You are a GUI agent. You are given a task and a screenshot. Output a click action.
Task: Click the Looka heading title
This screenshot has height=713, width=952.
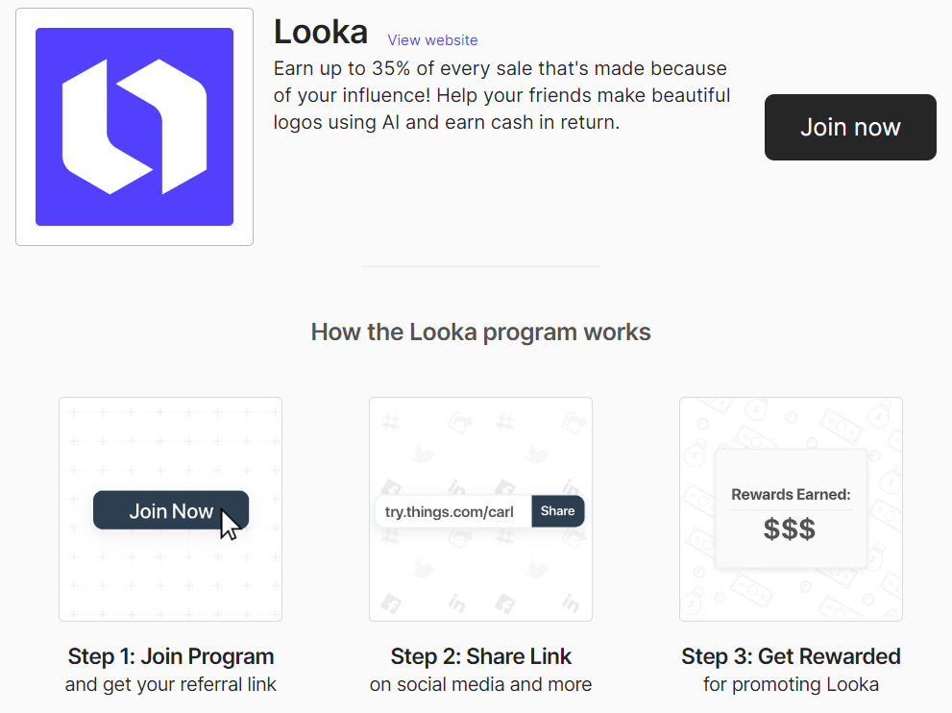[x=321, y=32]
